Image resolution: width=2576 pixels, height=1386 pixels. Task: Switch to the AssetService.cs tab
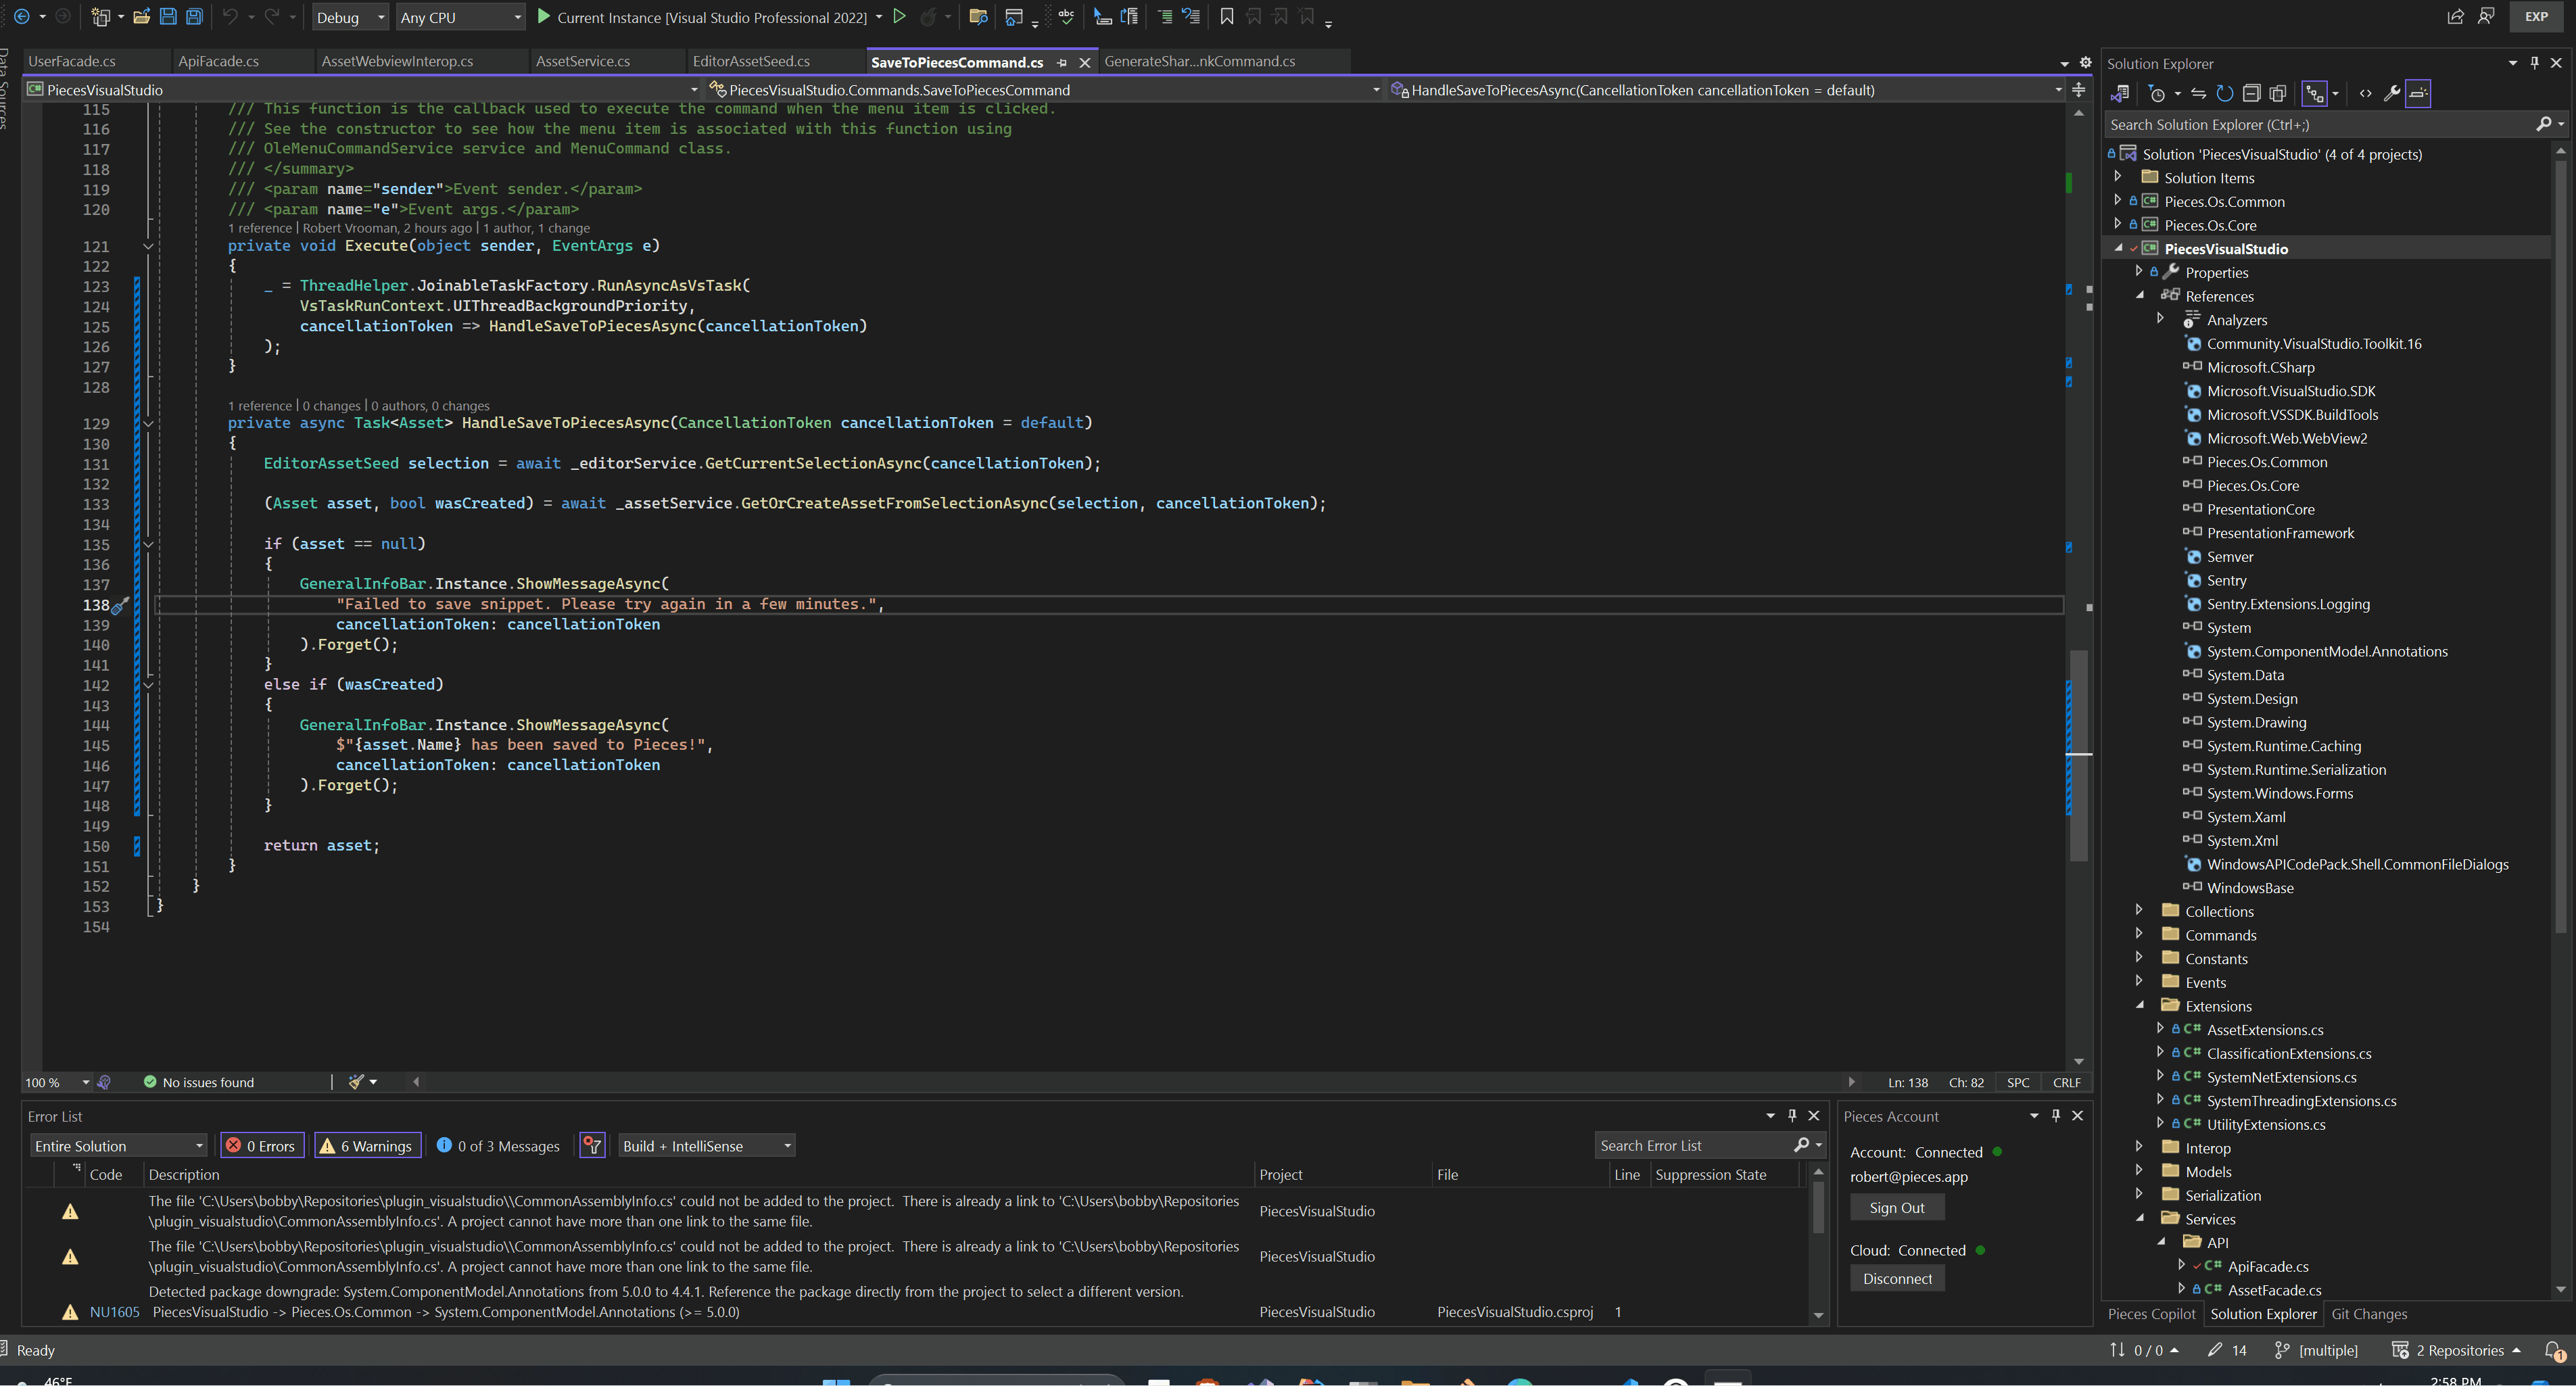pyautogui.click(x=583, y=61)
